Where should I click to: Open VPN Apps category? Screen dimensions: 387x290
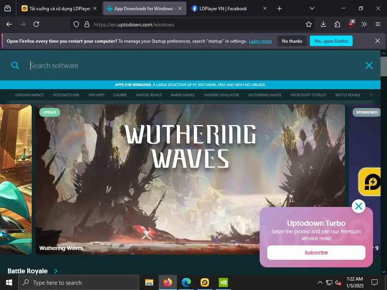(x=96, y=95)
